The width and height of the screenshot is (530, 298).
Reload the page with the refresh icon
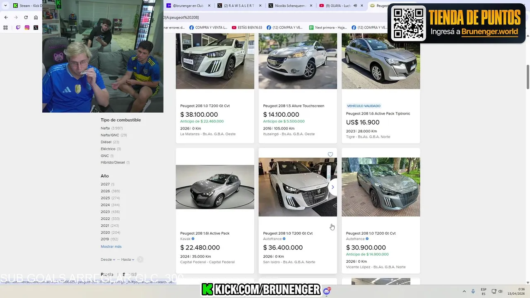click(26, 17)
